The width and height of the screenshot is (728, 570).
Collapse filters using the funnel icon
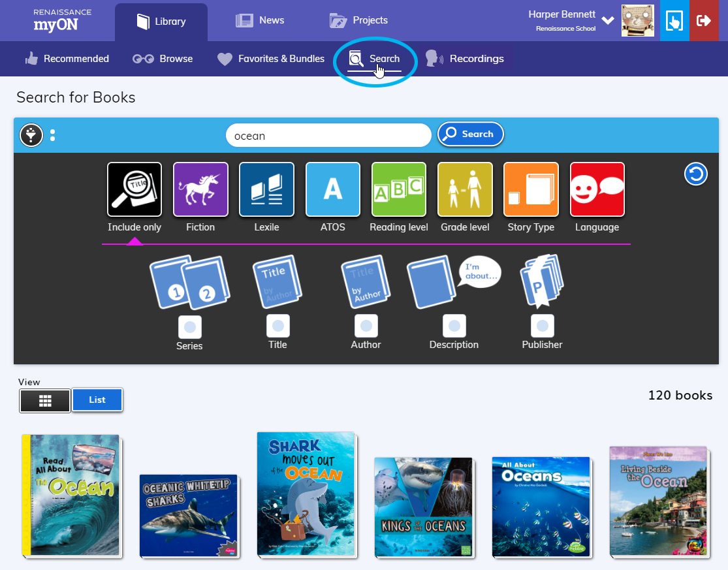tap(31, 135)
